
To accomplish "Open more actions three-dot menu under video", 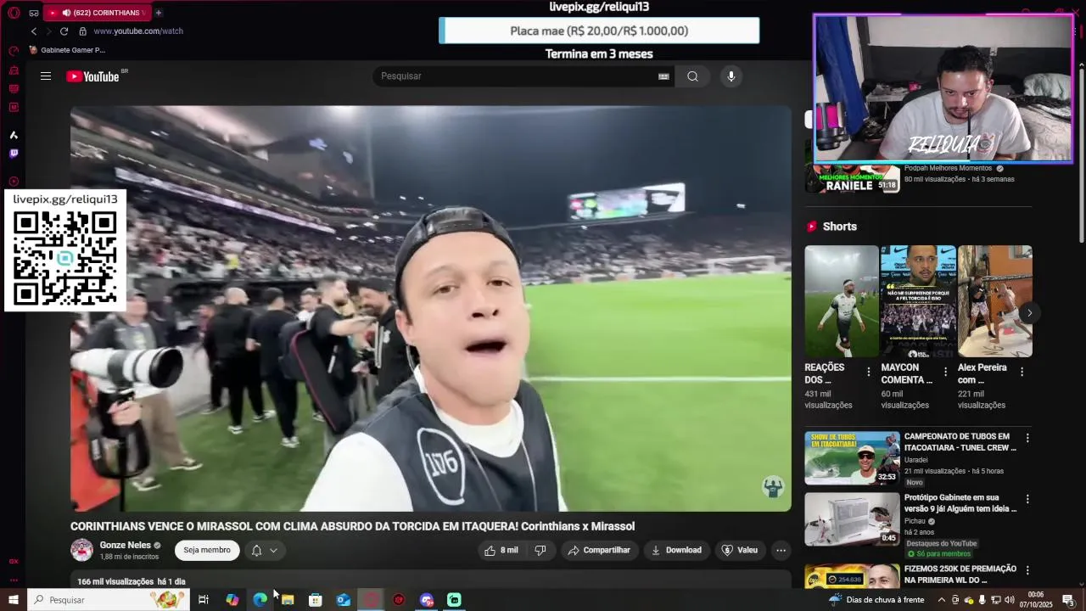I will click(781, 551).
